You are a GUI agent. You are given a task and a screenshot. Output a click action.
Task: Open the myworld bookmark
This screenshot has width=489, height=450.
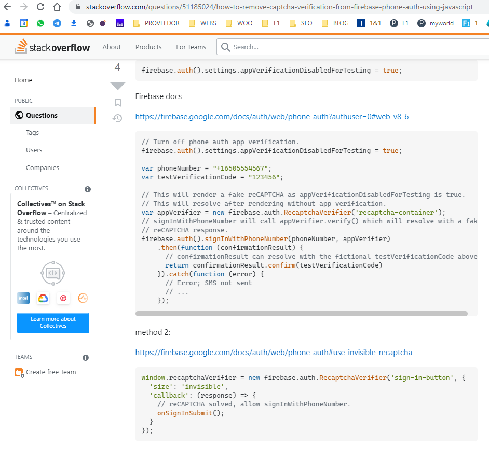(436, 23)
